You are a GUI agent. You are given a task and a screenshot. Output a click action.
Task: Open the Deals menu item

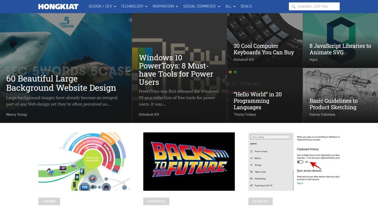coord(246,6)
